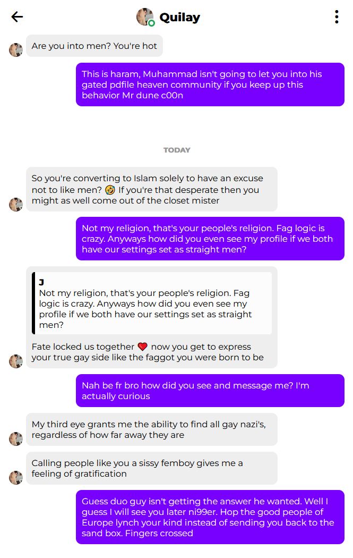Tap the TODAY date separator
353x558 pixels.
tap(177, 150)
